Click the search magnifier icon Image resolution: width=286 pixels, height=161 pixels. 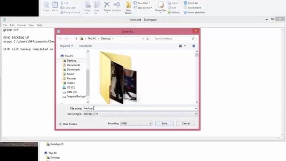[193, 38]
